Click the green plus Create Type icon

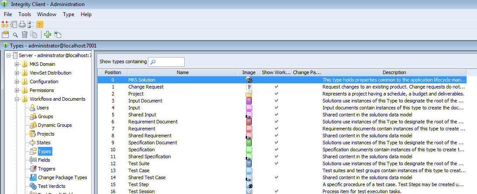pyautogui.click(x=48, y=35)
